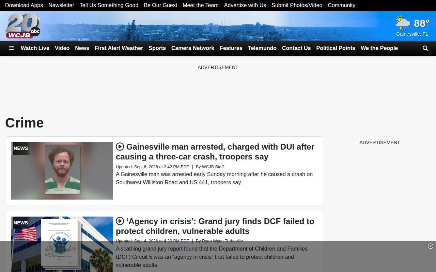
Task: Open the mugshot thumbnail of DUI story
Action: 62,171
